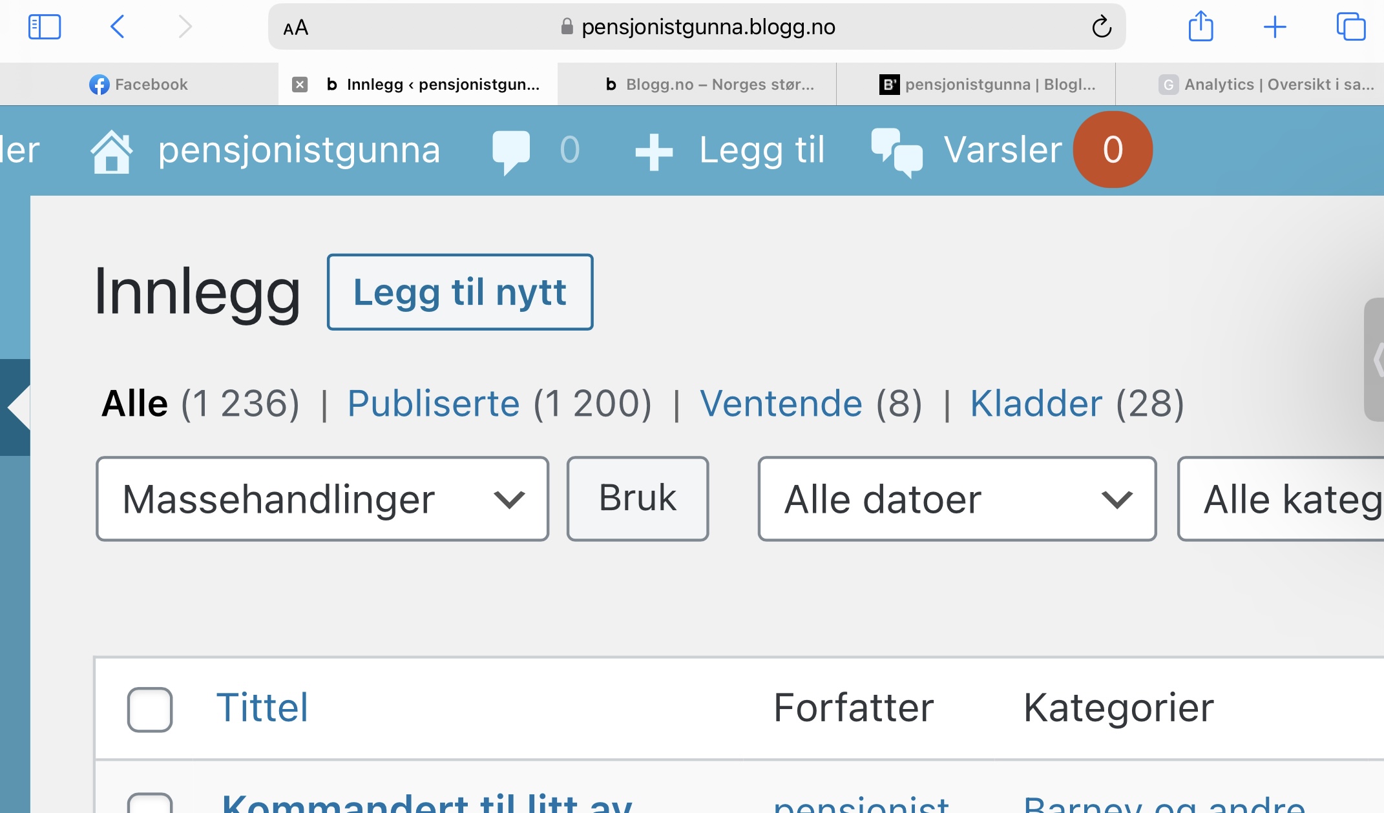
Task: Click the Legg til nytt button
Action: 460,292
